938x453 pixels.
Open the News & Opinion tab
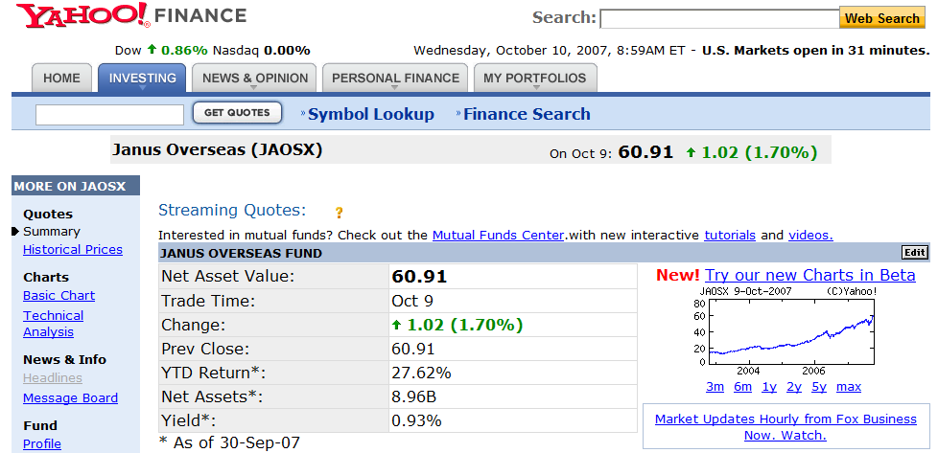[255, 78]
